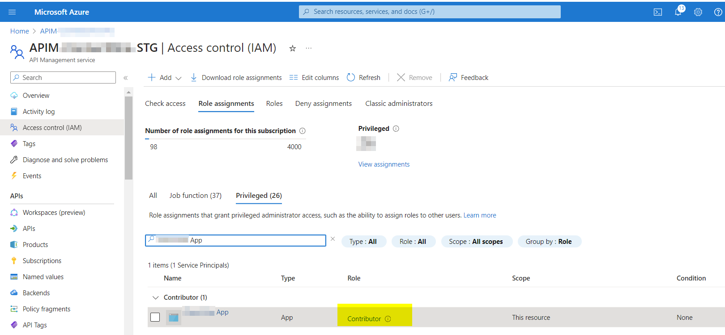Click the Activity log icon
Image resolution: width=725 pixels, height=335 pixels.
(x=14, y=112)
